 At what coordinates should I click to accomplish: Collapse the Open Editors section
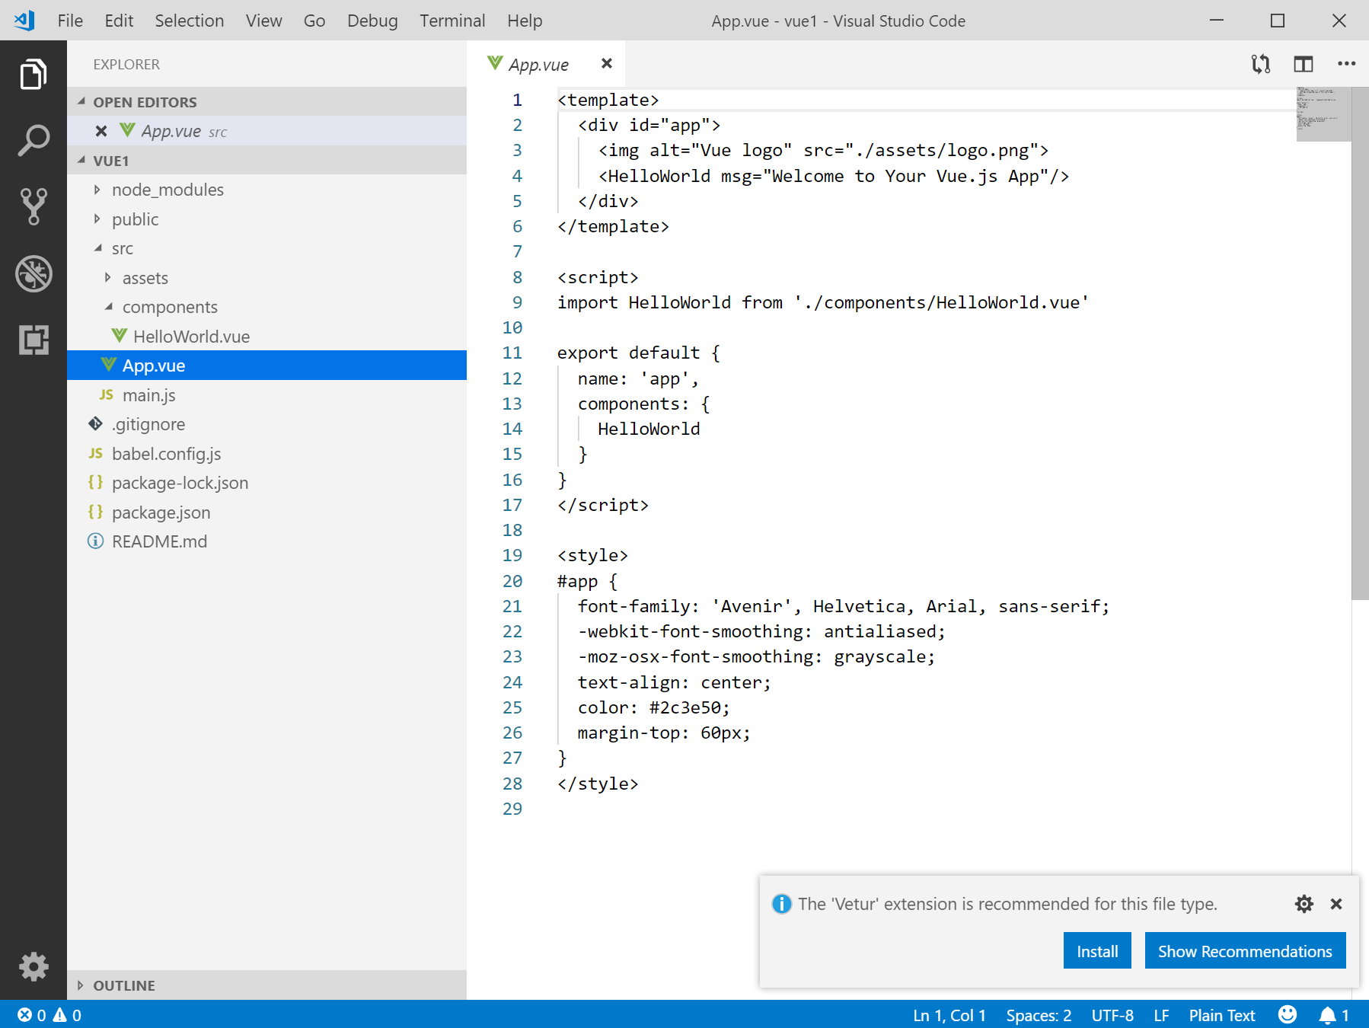coord(266,101)
